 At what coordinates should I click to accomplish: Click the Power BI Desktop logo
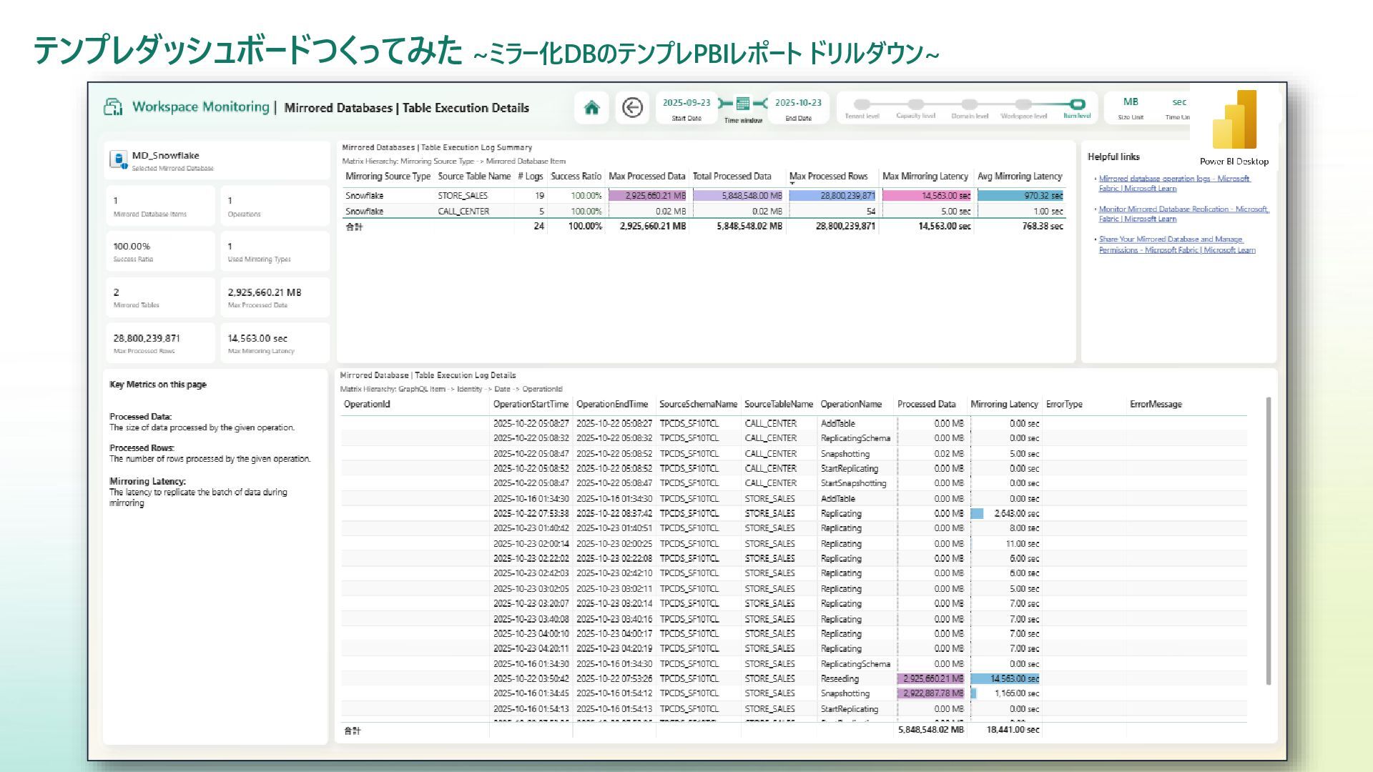coord(1234,119)
